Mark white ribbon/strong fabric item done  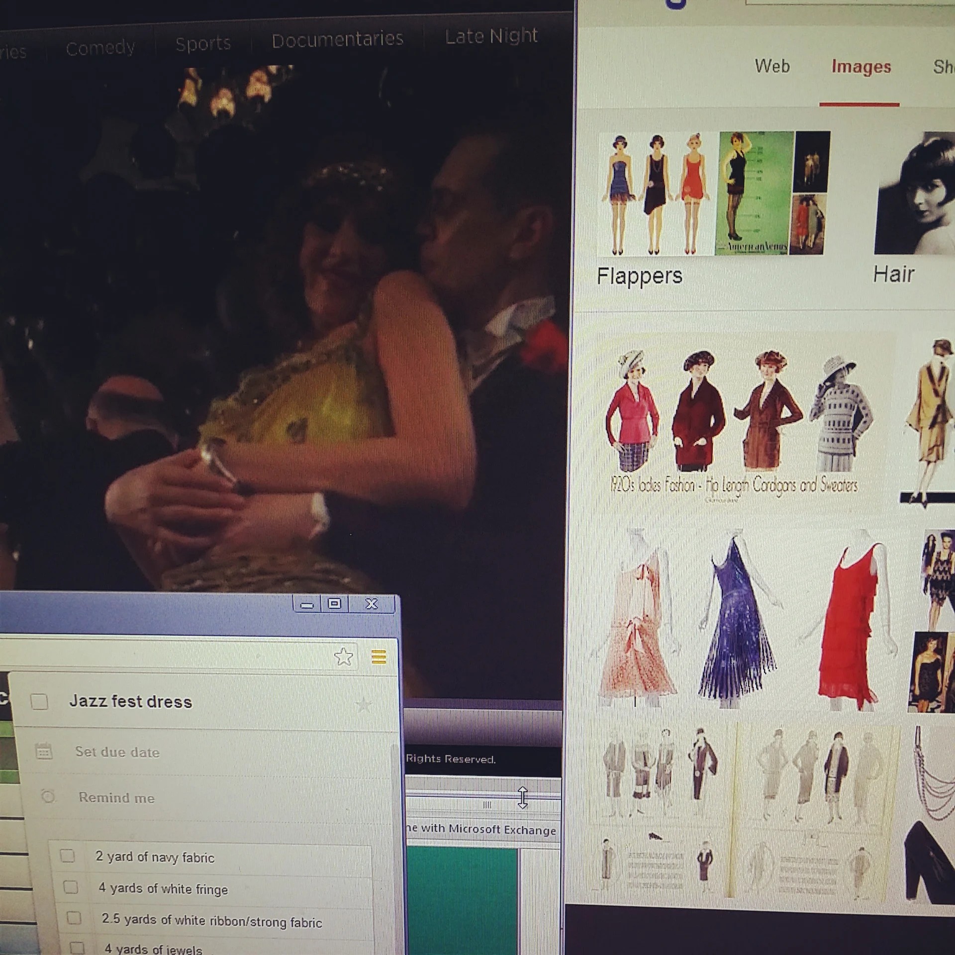coord(74,918)
